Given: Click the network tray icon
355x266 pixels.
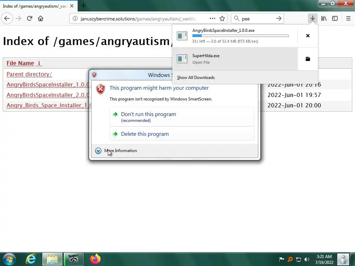Looking at the screenshot, I should [x=298, y=259].
